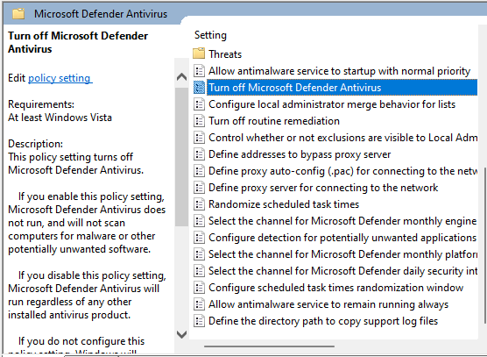Click policy icon for Turn off routine remediation
This screenshot has height=357, width=487.
[199, 121]
